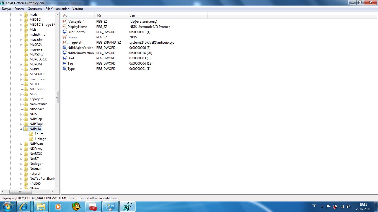Select the Linkage subkey folder icon

pyautogui.click(x=31, y=139)
